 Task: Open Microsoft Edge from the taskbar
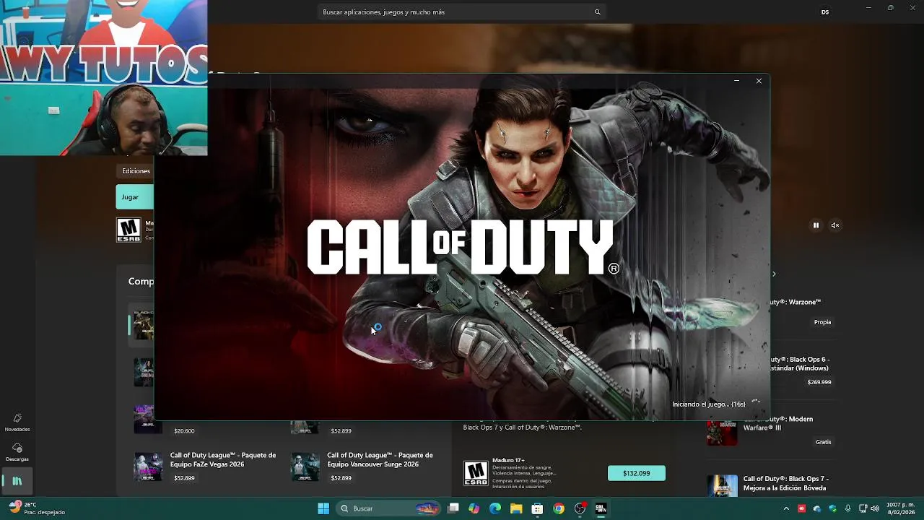[495, 508]
